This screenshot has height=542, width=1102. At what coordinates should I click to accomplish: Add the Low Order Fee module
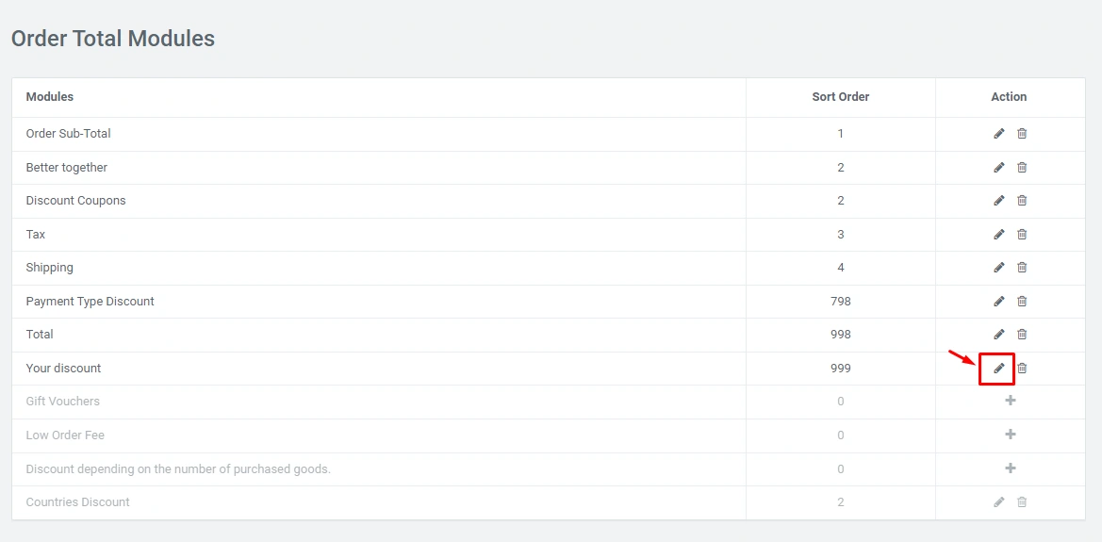[1011, 435]
